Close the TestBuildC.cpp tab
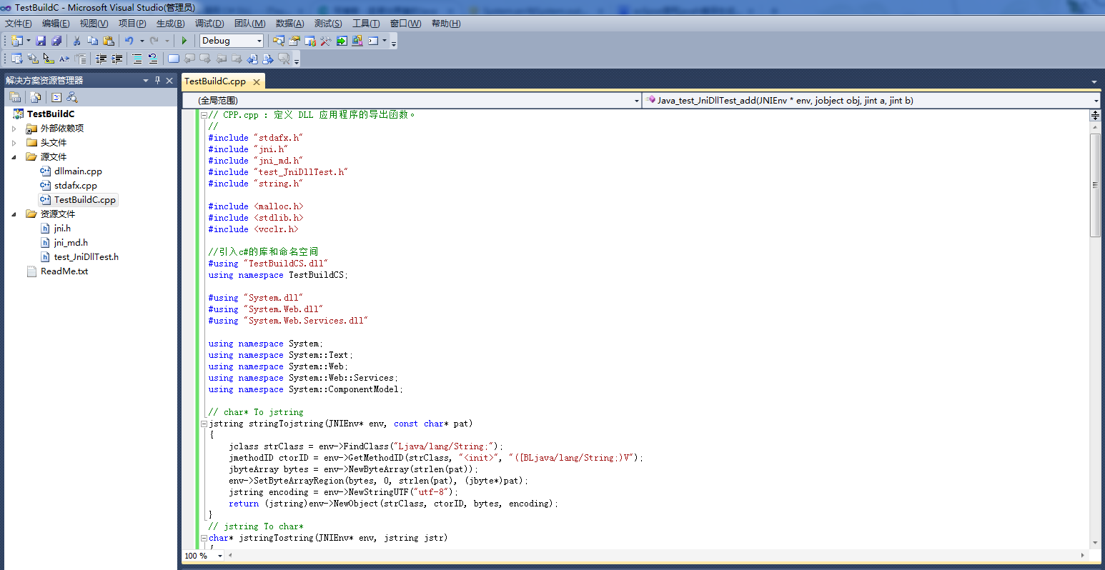The height and width of the screenshot is (570, 1105). [257, 82]
